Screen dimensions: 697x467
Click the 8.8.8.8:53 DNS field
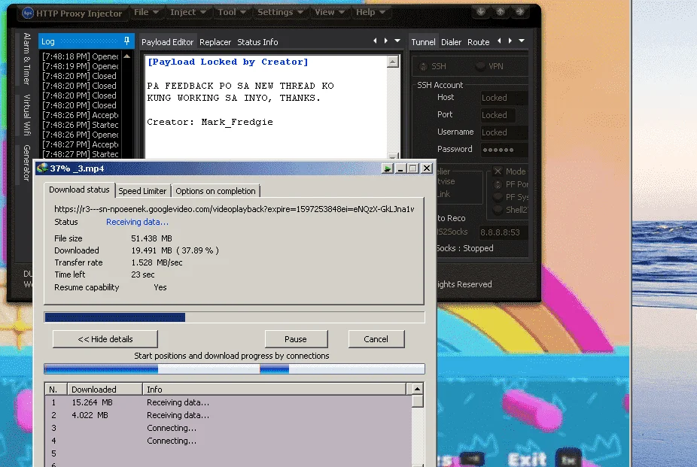click(x=503, y=232)
